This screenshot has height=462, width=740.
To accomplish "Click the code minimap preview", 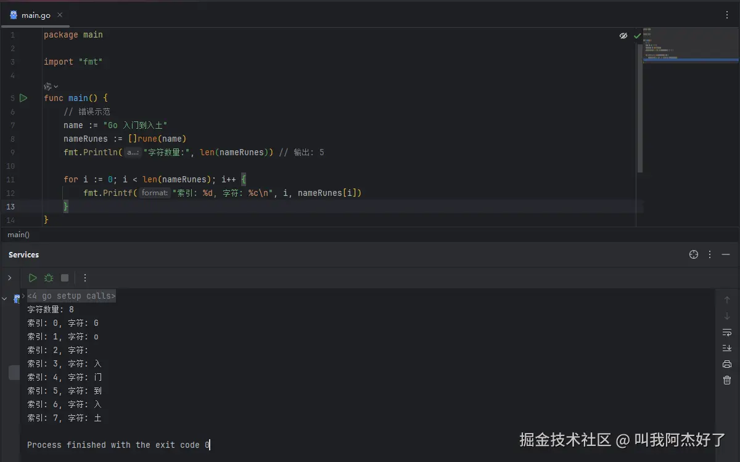I will pyautogui.click(x=691, y=46).
